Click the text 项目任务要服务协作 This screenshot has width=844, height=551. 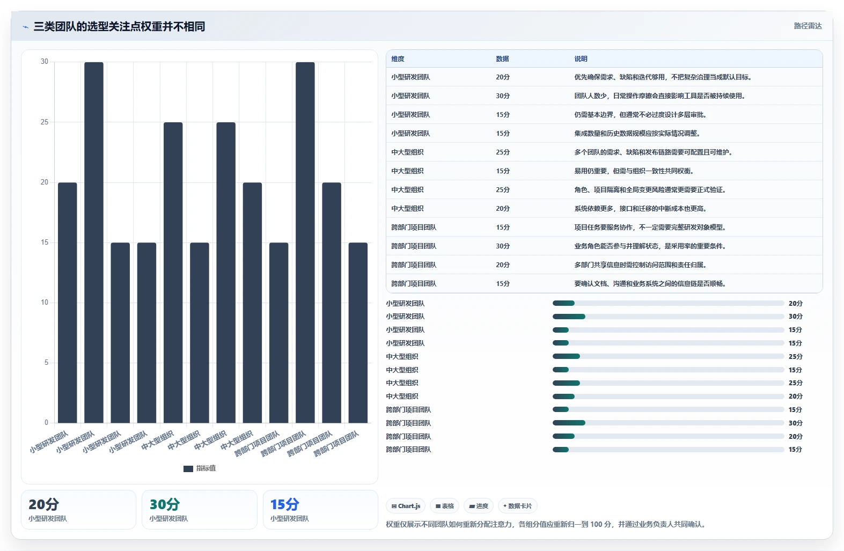[603, 227]
